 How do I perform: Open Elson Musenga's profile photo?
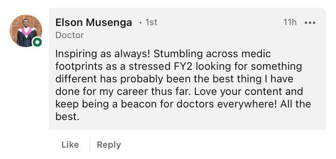26,31
